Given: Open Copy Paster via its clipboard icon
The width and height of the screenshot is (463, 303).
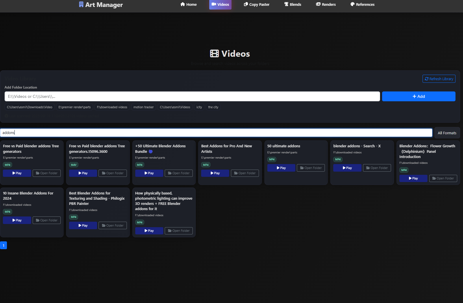Looking at the screenshot, I should [246, 4].
